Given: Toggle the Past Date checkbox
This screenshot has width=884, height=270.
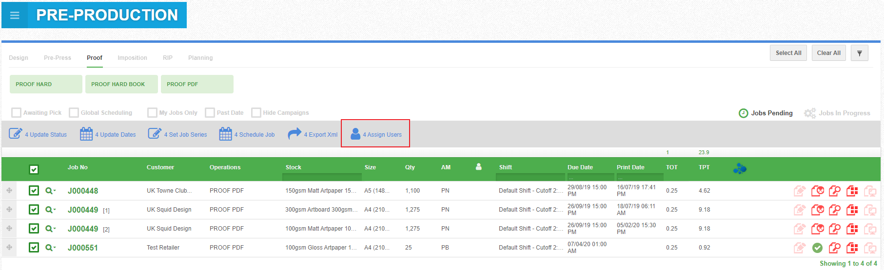Looking at the screenshot, I should (x=210, y=112).
